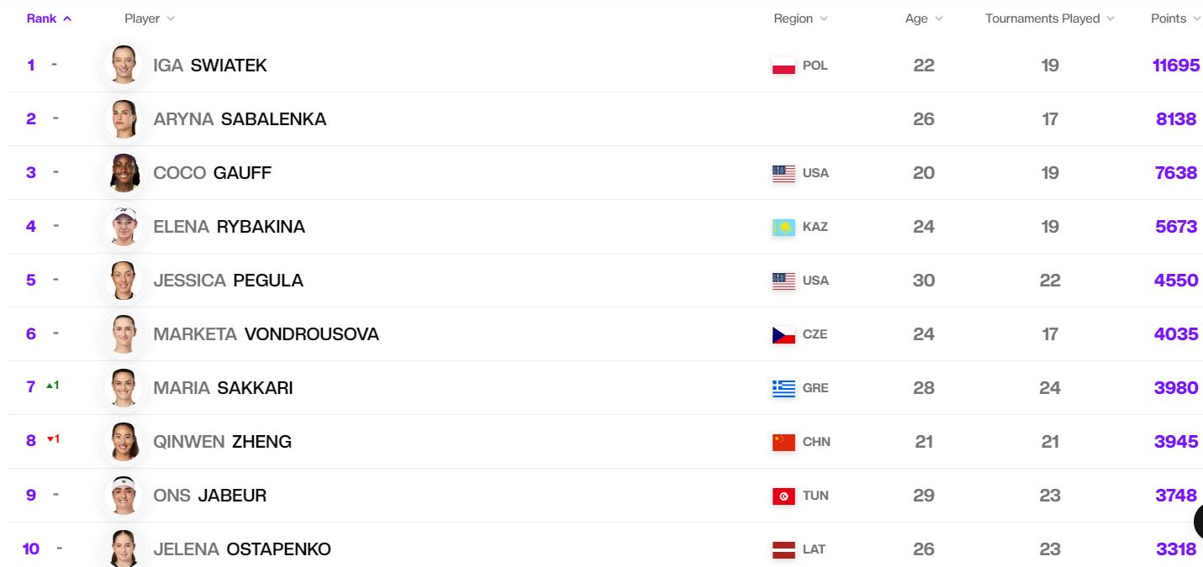
Task: Sort by the Points column header
Action: click(x=1175, y=18)
